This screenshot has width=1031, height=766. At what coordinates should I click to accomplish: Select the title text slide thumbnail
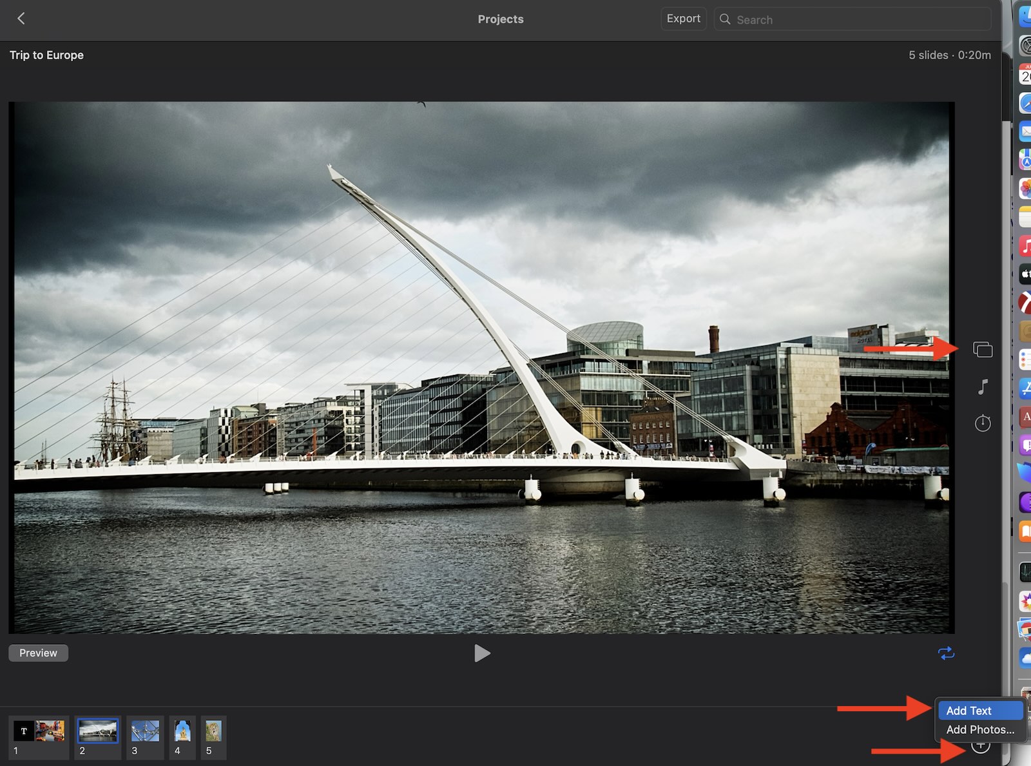pos(24,731)
